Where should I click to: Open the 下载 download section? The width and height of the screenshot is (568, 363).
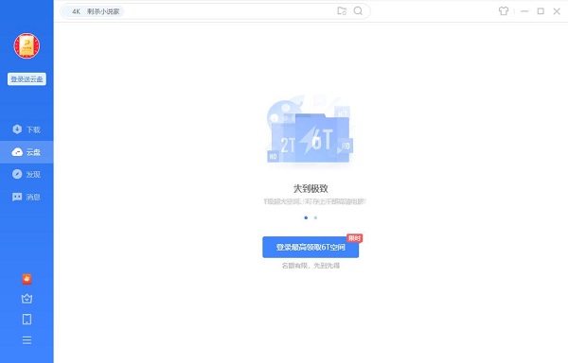[x=27, y=130]
